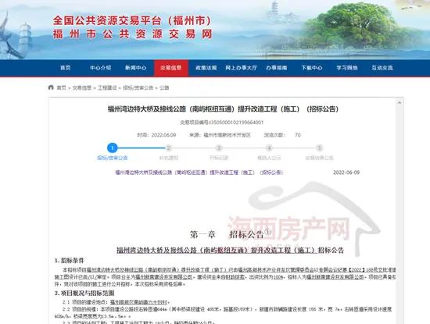
Task: Select step 1 circle 招标/资审公告
Action: pos(112,148)
